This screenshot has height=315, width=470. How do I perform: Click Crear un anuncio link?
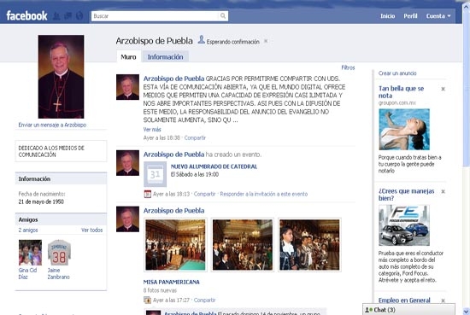397,73
